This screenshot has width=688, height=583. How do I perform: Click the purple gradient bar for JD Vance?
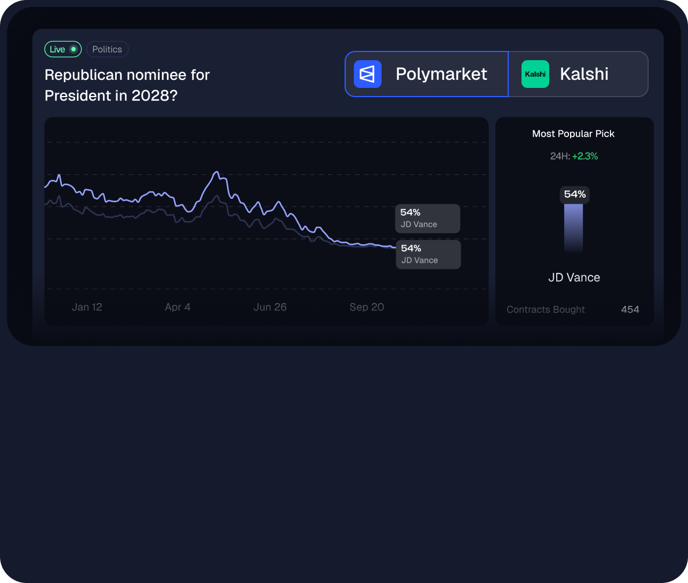coord(574,227)
